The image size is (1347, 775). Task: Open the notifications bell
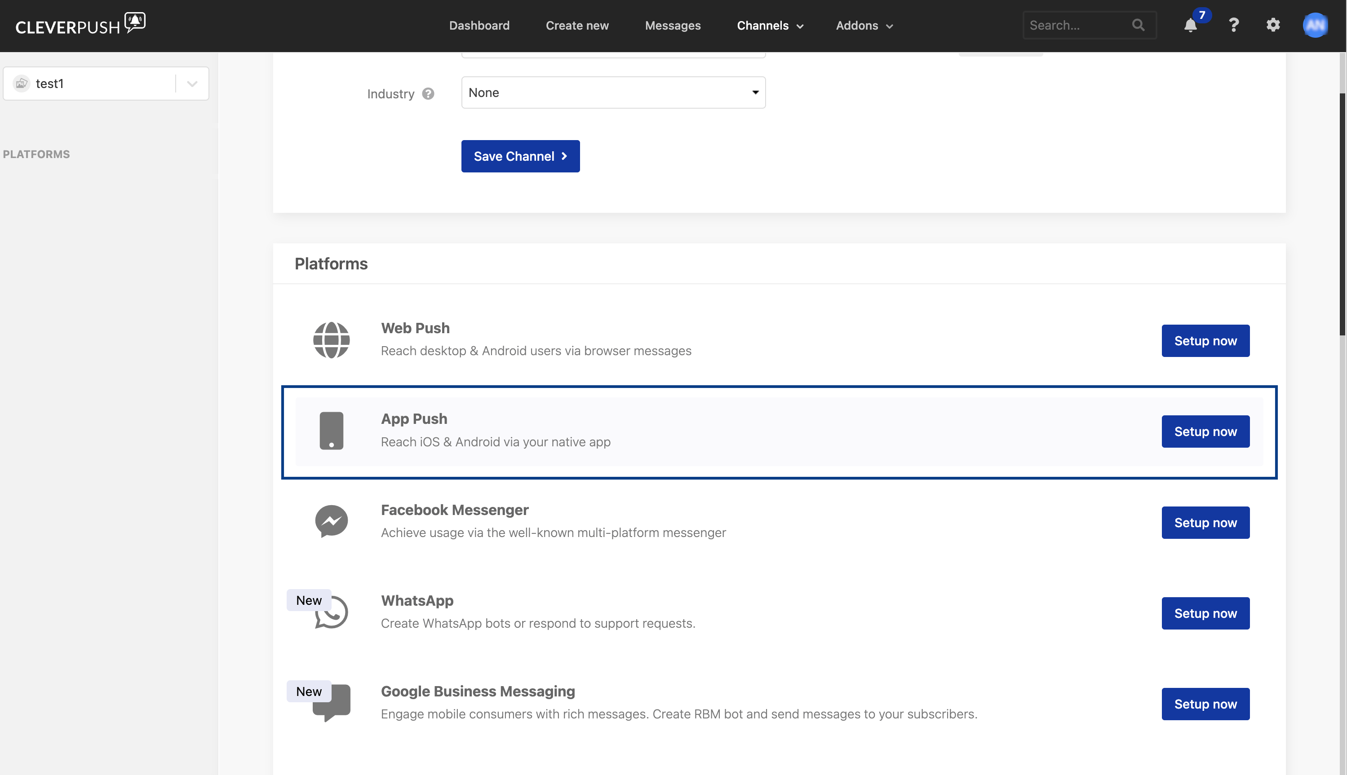1190,26
